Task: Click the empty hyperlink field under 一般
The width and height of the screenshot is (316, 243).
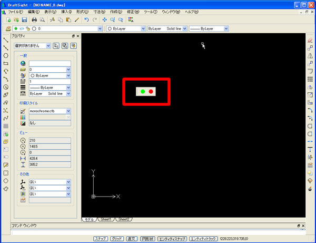Action: [x=50, y=64]
